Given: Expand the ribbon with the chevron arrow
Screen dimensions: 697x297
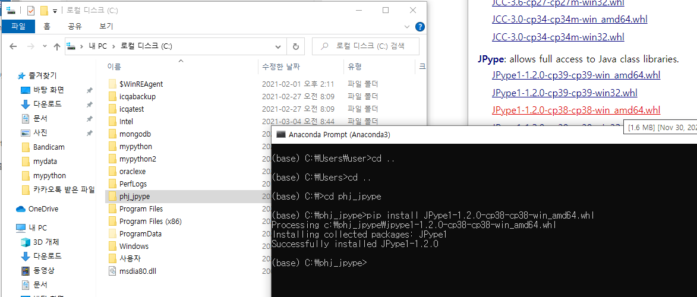Looking at the screenshot, I should point(407,27).
